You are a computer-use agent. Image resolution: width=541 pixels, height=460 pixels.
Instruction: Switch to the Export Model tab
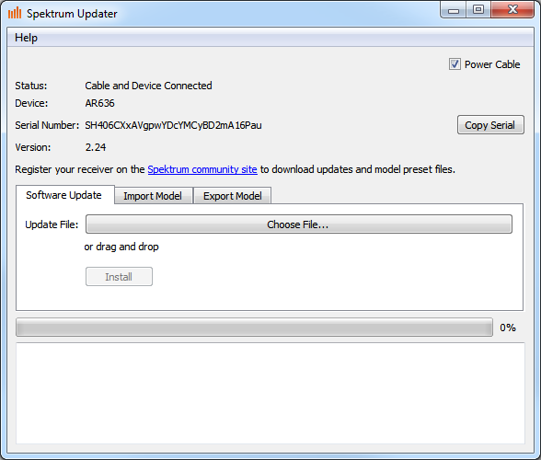233,196
